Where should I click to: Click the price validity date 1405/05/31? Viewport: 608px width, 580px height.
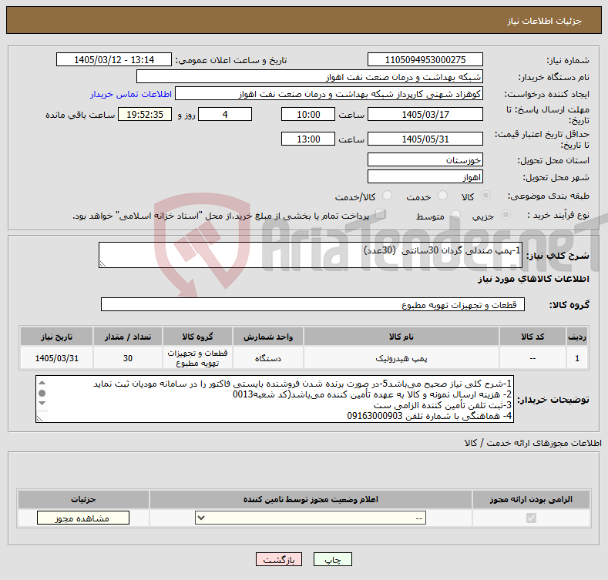pos(425,139)
